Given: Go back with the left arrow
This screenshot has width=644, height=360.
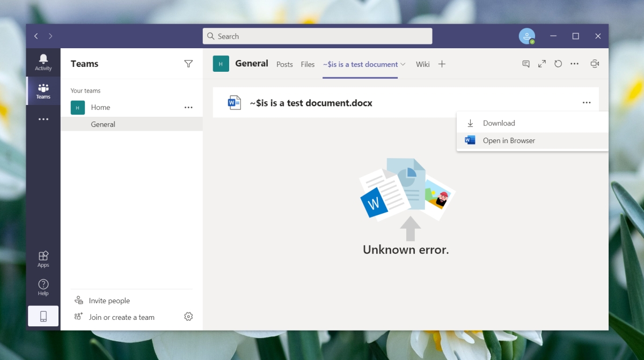Looking at the screenshot, I should 36,36.
